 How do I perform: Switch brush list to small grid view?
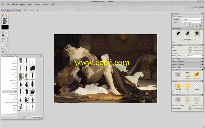point(20,117)
